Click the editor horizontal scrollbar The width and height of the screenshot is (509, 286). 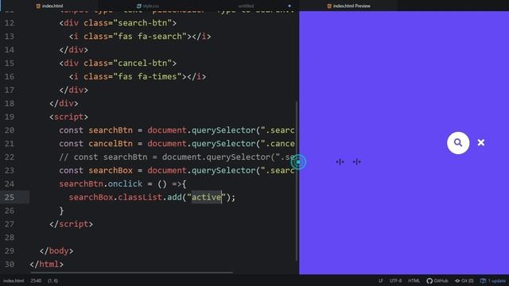[131, 272]
